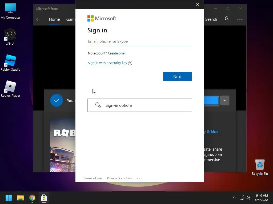This screenshot has height=204, width=273.
Task: Open the ellipsis beside the blue button
Action: [224, 101]
